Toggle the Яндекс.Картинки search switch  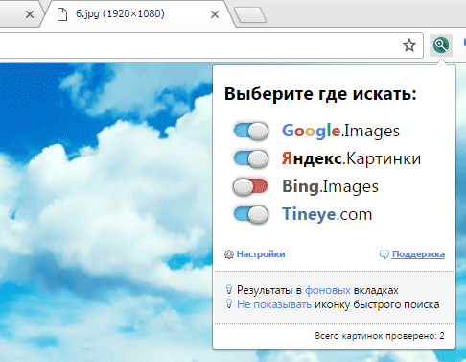click(251, 158)
